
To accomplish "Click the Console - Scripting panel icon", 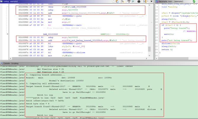I will tap(2, 64).
